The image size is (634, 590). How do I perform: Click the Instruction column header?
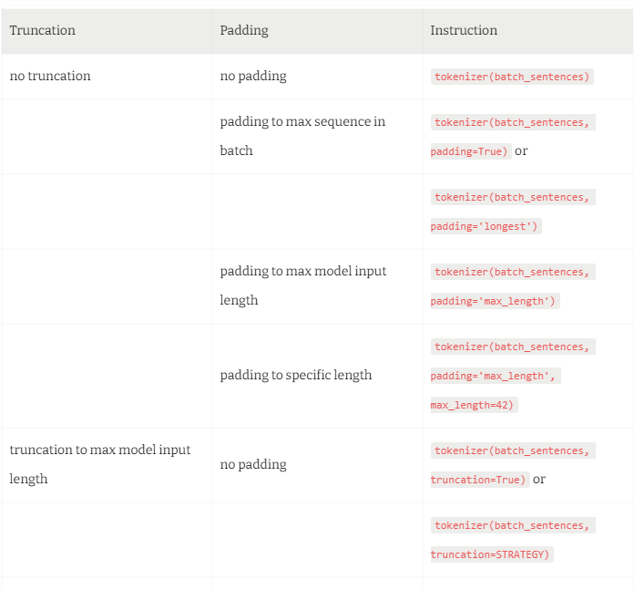tap(464, 30)
